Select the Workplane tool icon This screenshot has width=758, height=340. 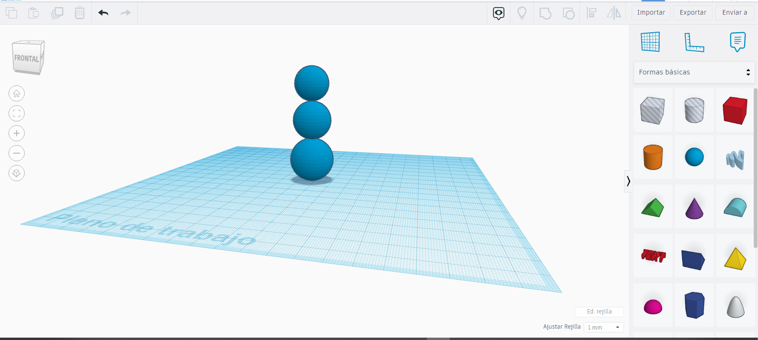(650, 42)
